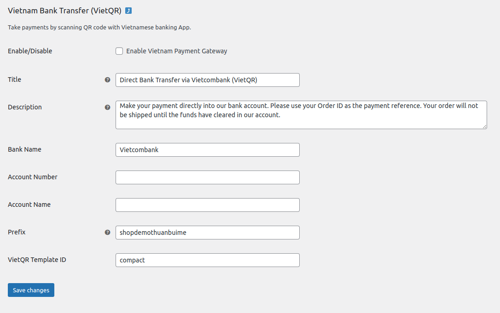Click the Description textarea resize handle

(x=484, y=126)
